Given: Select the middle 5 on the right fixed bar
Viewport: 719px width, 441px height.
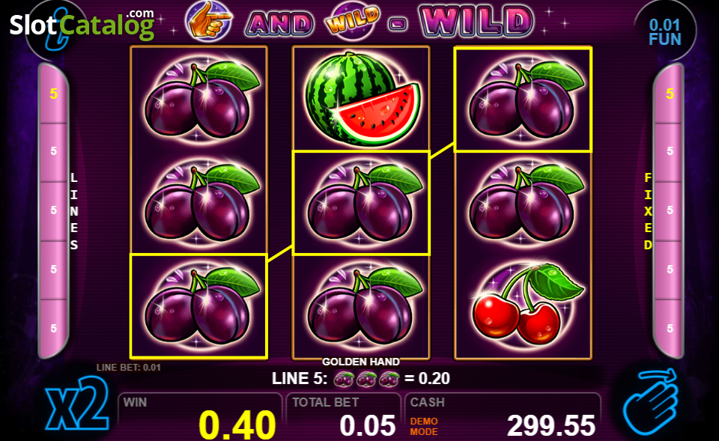Looking at the screenshot, I should pos(670,210).
